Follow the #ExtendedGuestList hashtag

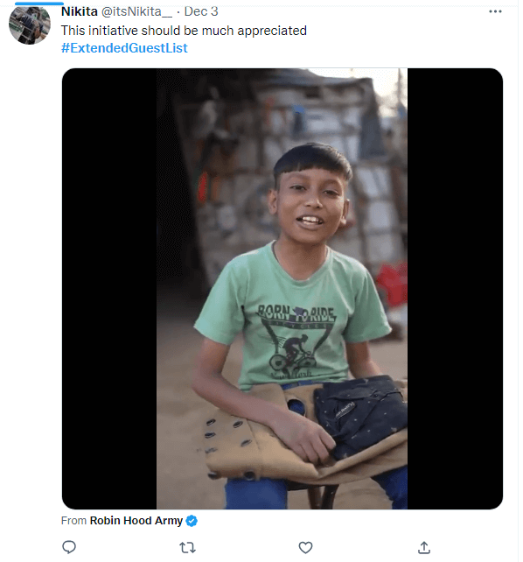(124, 48)
